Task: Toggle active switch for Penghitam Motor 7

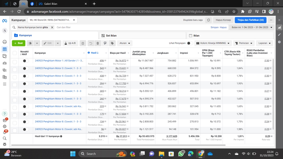Action: point(26,114)
